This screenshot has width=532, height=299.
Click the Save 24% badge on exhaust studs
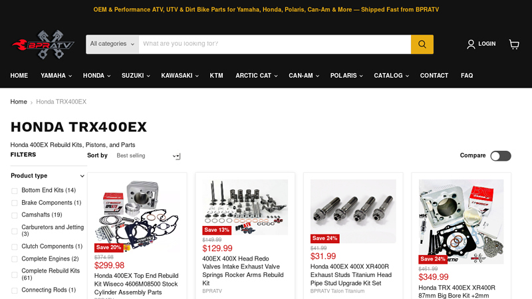point(325,239)
